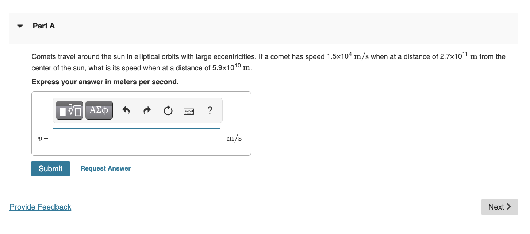Open equation editor help with question mark

tap(210, 110)
